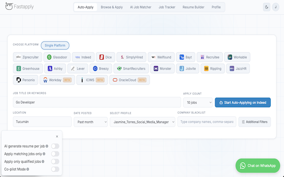
Task: Open the Browse & Apply tab
Action: tap(112, 7)
